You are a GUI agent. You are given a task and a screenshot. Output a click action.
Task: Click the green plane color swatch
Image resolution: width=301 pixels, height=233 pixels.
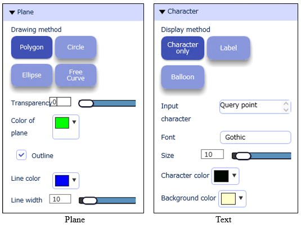[x=62, y=123]
